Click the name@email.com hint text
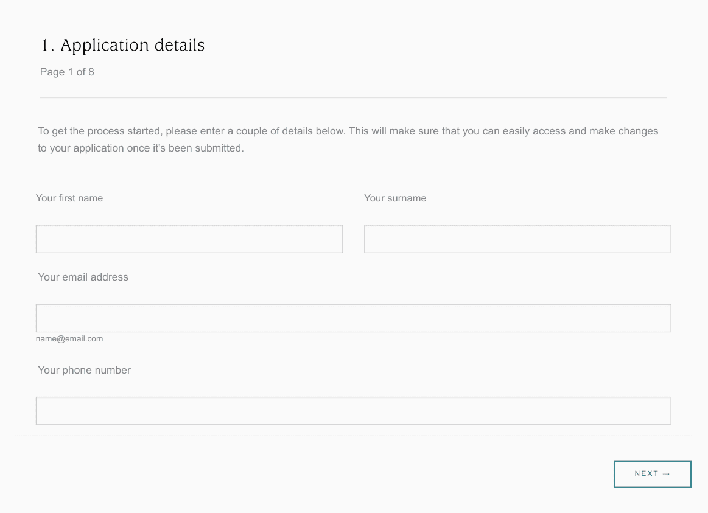Image resolution: width=708 pixels, height=513 pixels. click(x=69, y=339)
